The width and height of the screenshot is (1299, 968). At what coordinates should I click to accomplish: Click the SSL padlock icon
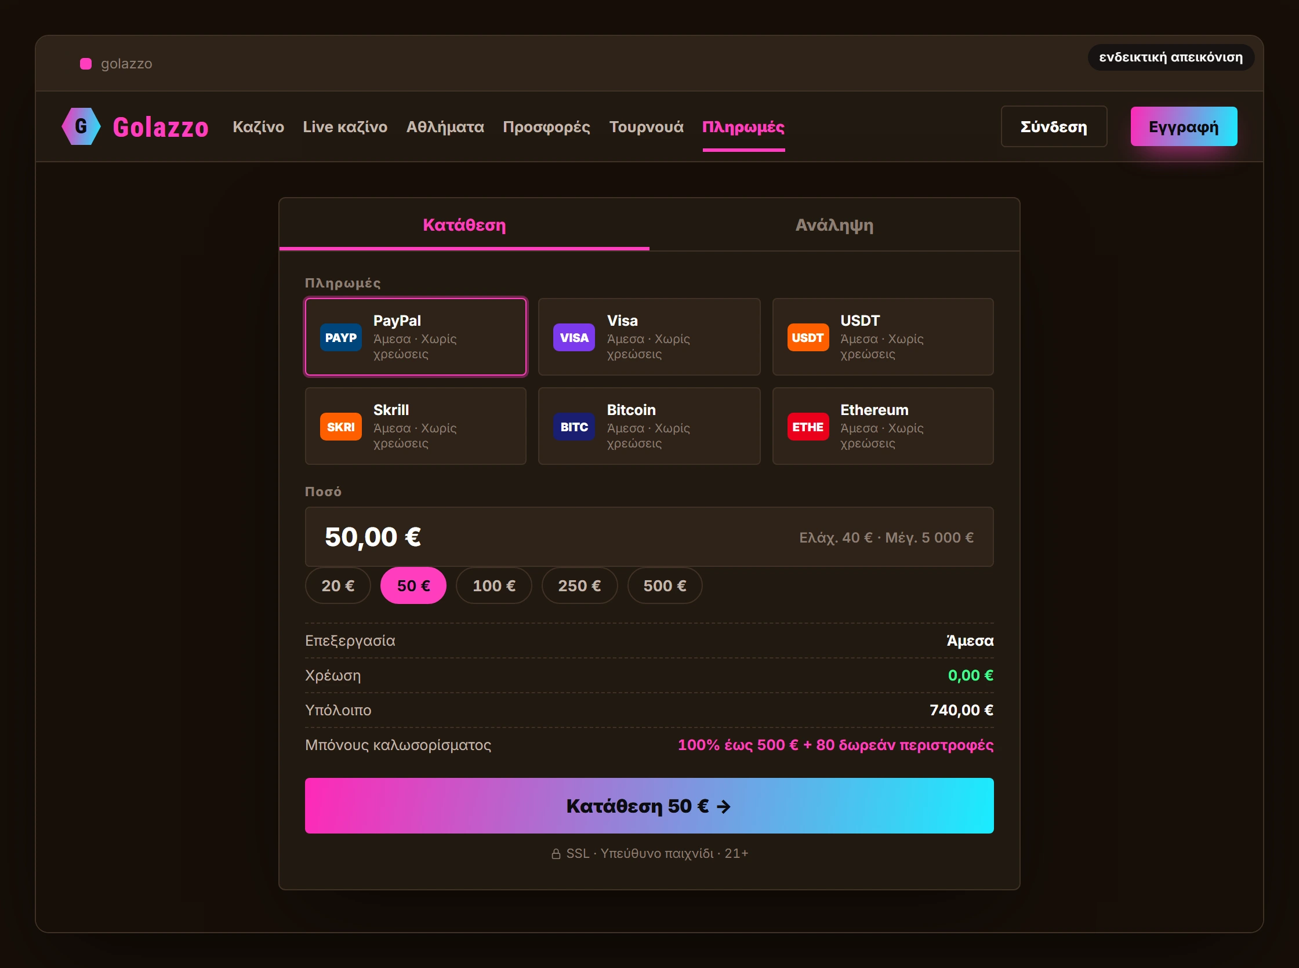pyautogui.click(x=556, y=854)
